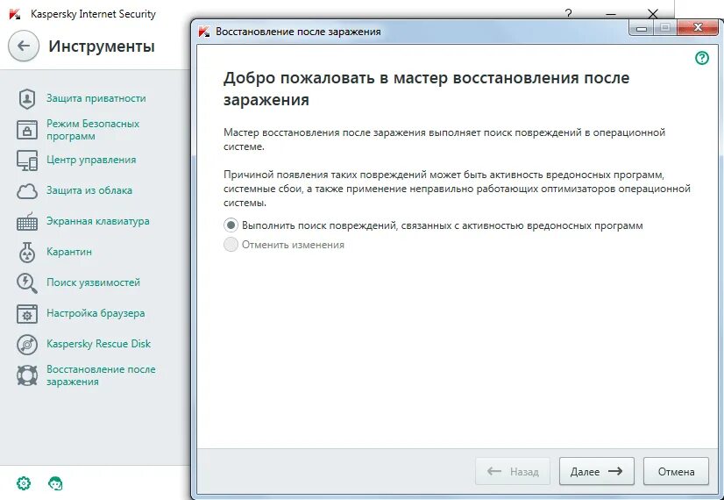The height and width of the screenshot is (500, 724).
Task: Open Режим Безопасных программ link
Action: (x=93, y=130)
